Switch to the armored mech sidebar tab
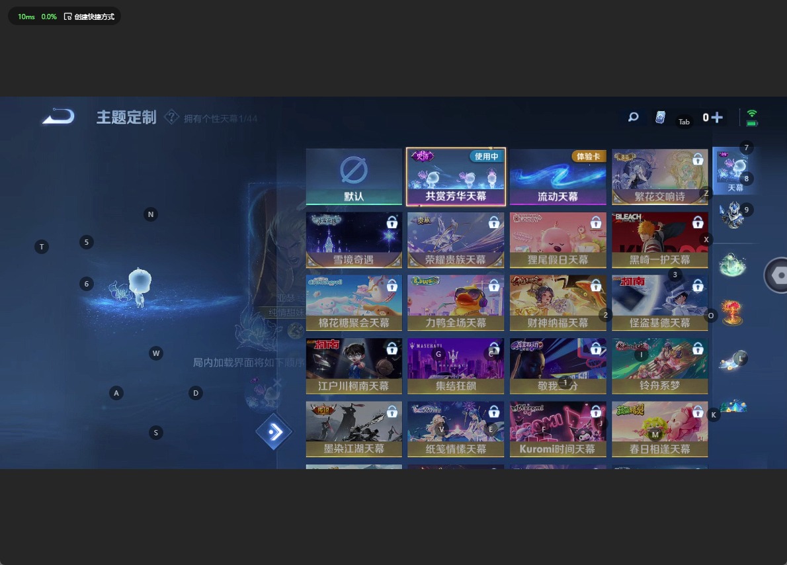Screen dimensions: 787x565 coord(732,215)
